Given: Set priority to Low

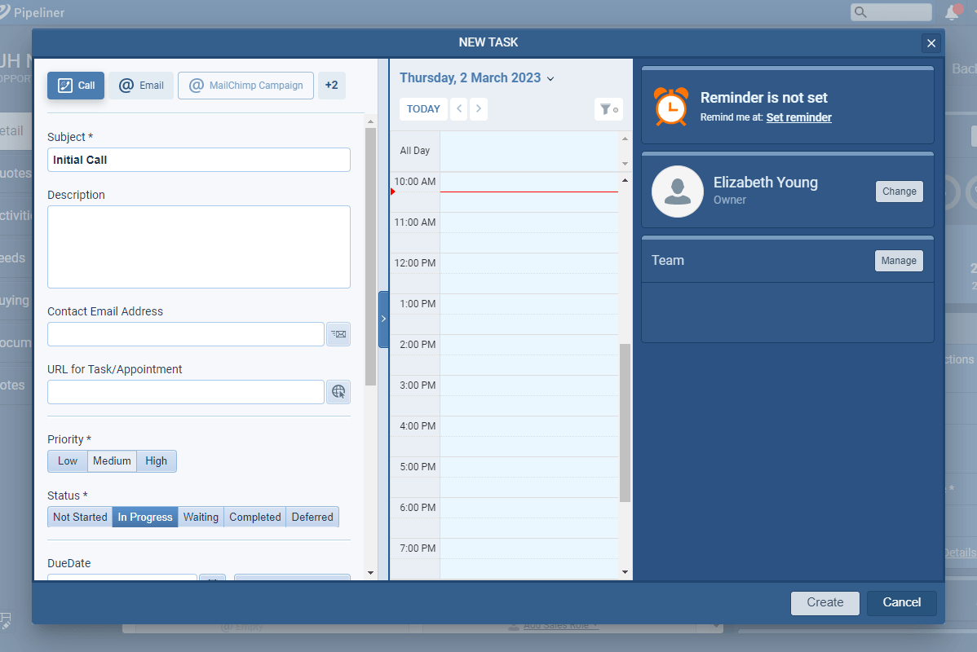Looking at the screenshot, I should [x=68, y=461].
